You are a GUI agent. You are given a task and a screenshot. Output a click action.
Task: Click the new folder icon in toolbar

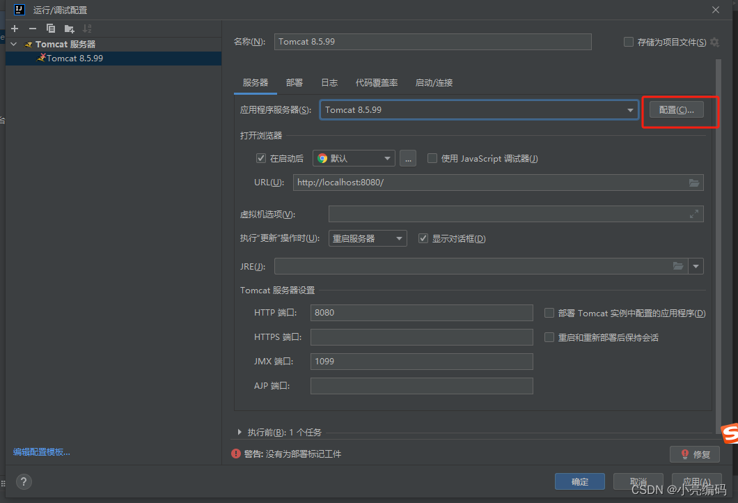[69, 29]
